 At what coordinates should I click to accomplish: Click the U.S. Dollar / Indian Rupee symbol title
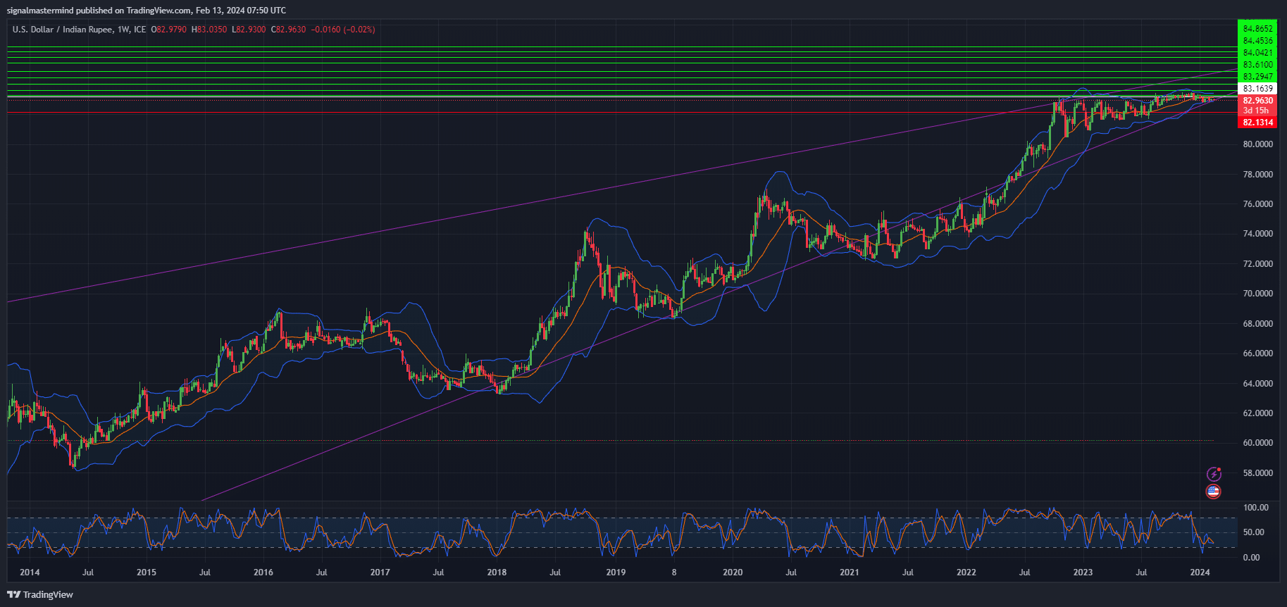pyautogui.click(x=62, y=30)
